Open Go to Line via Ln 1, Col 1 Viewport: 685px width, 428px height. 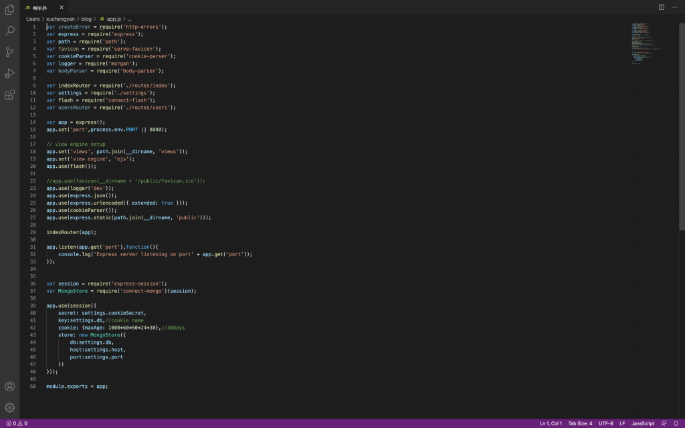click(x=551, y=423)
